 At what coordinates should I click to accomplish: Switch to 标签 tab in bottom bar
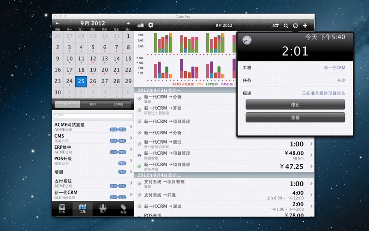tap(123, 209)
